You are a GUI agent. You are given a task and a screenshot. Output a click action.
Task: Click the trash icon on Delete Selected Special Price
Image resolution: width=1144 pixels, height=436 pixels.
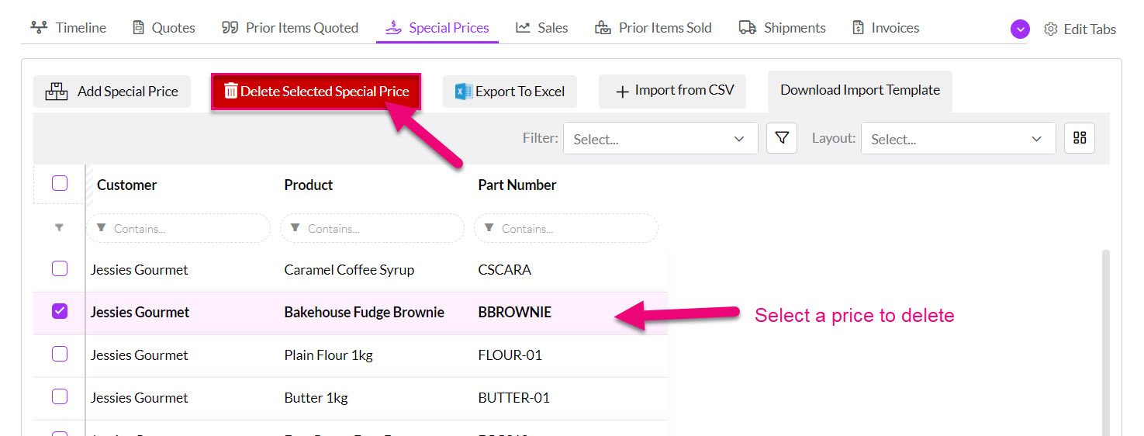point(230,91)
